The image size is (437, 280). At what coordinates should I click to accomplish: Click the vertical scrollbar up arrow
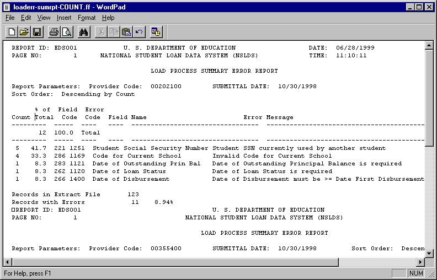coord(429,45)
